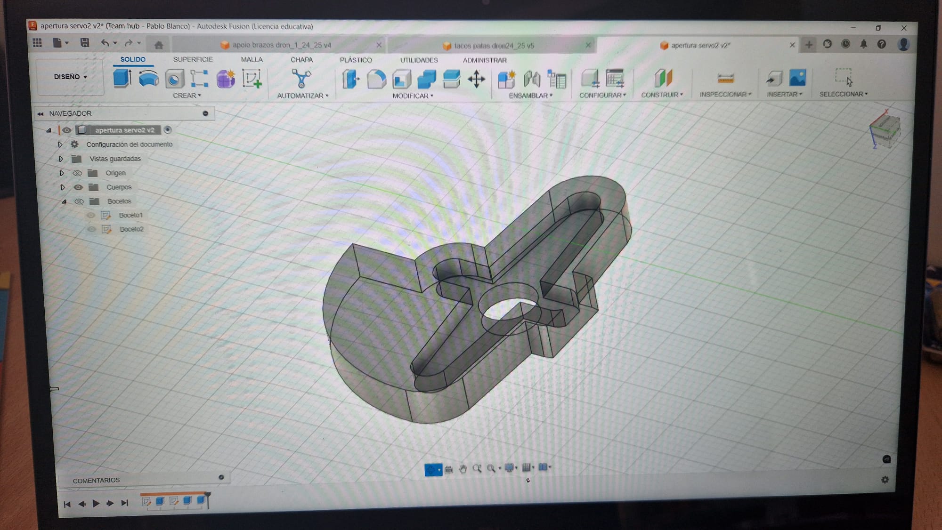Click the Automate fork icon
This screenshot has height=530, width=942.
point(301,79)
